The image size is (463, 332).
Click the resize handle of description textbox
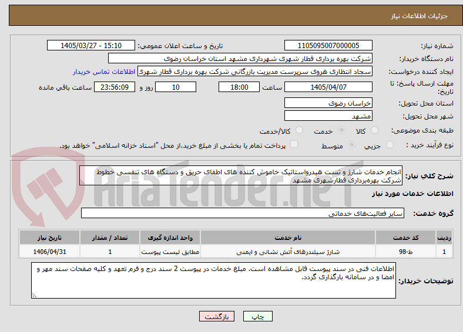(82, 182)
